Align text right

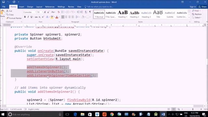click(69, 17)
